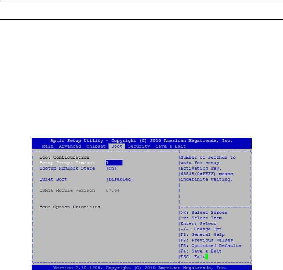Click the 'F3: Optimized Defaults' line
The image size is (283, 270).
click(211, 246)
